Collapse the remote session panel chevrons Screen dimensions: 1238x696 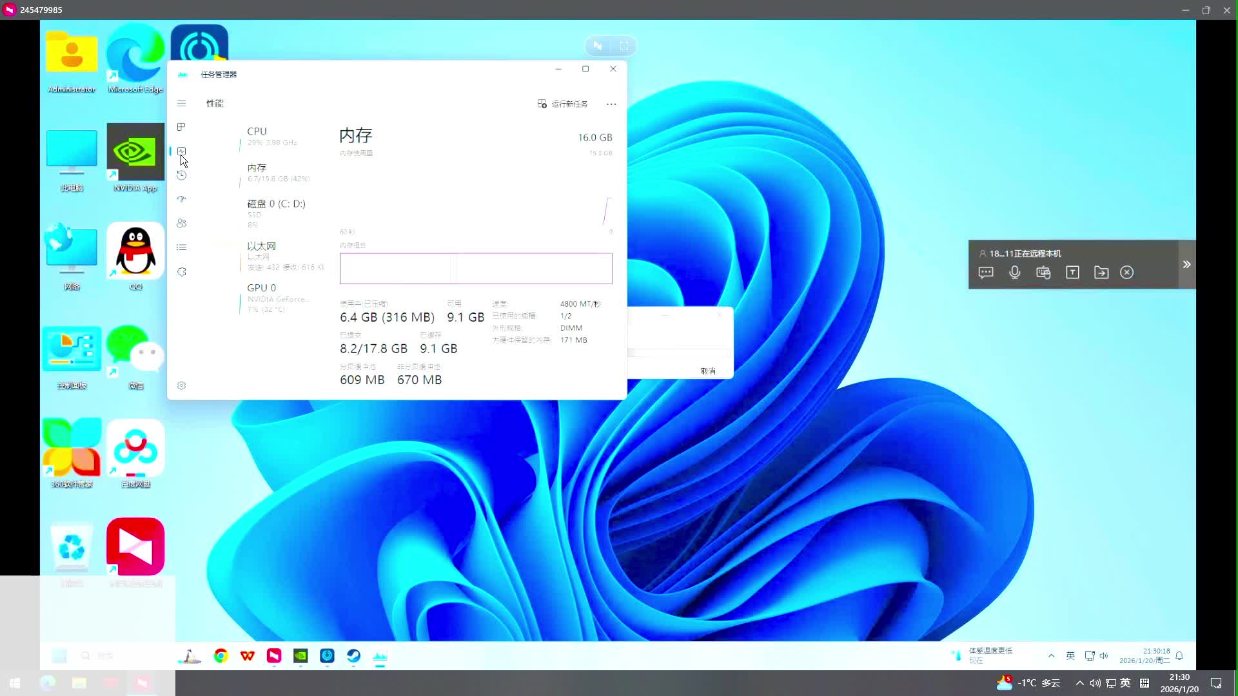pyautogui.click(x=1186, y=264)
